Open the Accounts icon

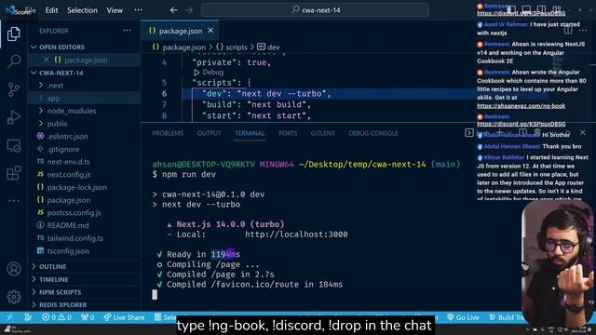(x=14, y=269)
